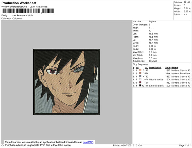Pick the peach swatch for stitch 7145
This screenshot has height=148, width=192.
(x=140, y=70)
